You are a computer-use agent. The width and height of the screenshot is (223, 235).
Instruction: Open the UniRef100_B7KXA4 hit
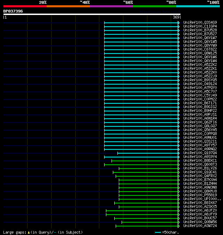coord(200,180)
